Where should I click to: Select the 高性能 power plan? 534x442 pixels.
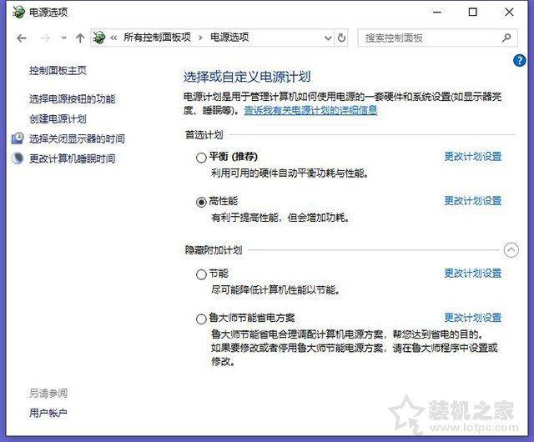[201, 202]
